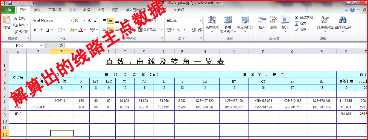The width and height of the screenshot is (368, 140).
Task: Open the Font group dialog launcher
Action: coord(97,39)
